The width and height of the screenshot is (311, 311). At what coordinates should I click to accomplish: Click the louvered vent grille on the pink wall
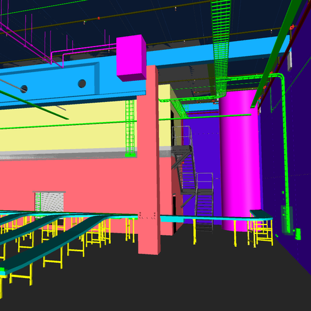[x=49, y=204]
